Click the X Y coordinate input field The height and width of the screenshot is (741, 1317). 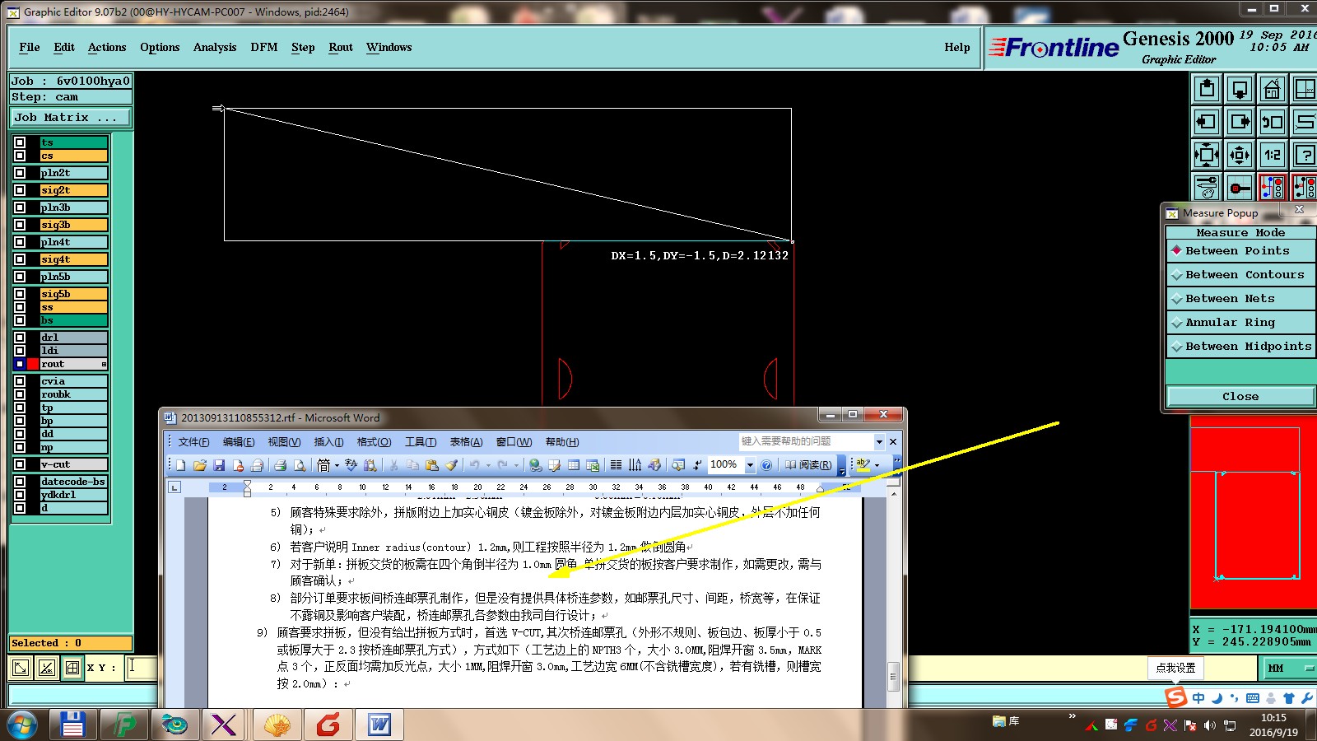tap(141, 668)
